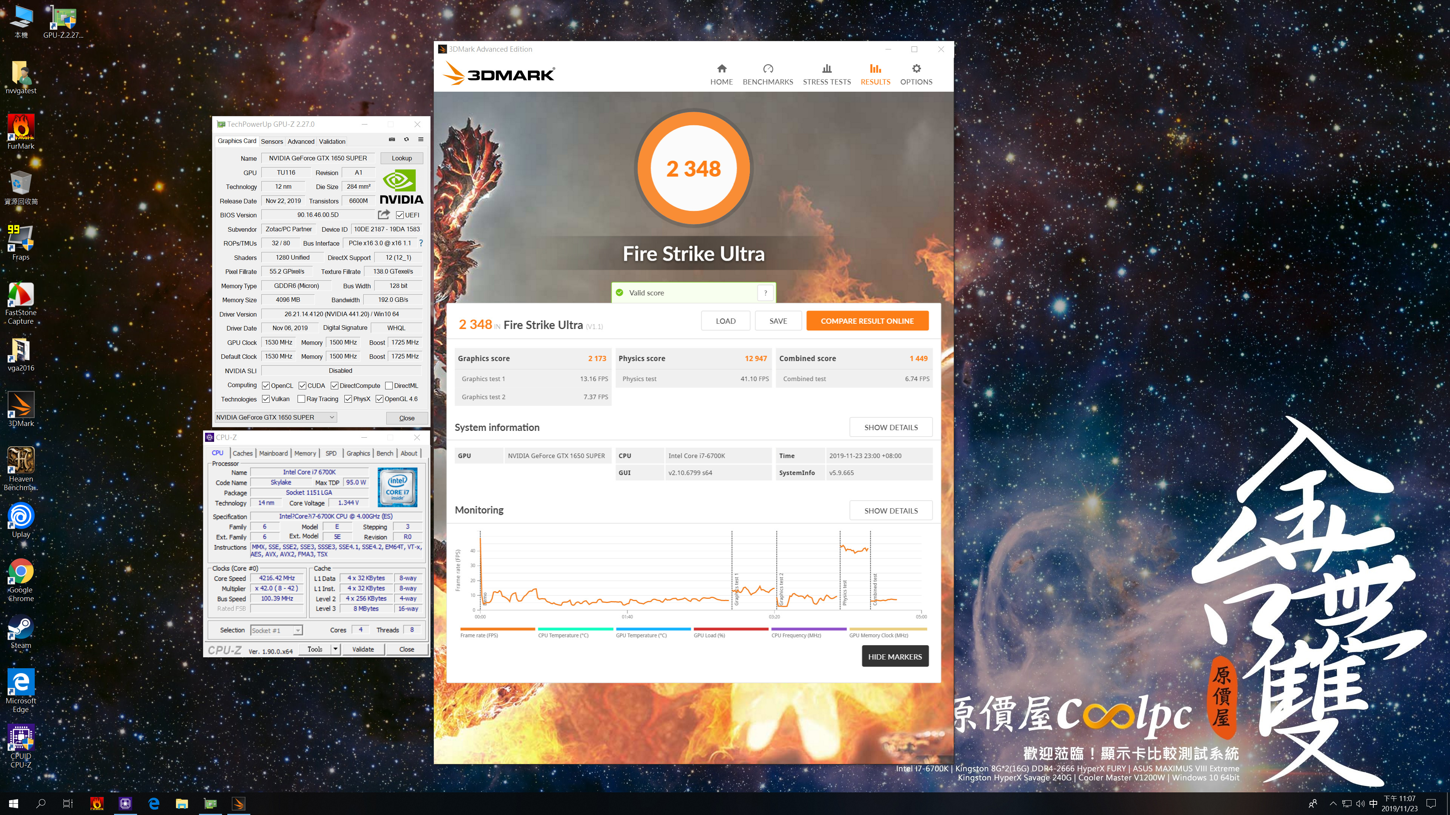This screenshot has height=815, width=1450.
Task: Toggle the OpenCL checkbox
Action: pos(266,385)
